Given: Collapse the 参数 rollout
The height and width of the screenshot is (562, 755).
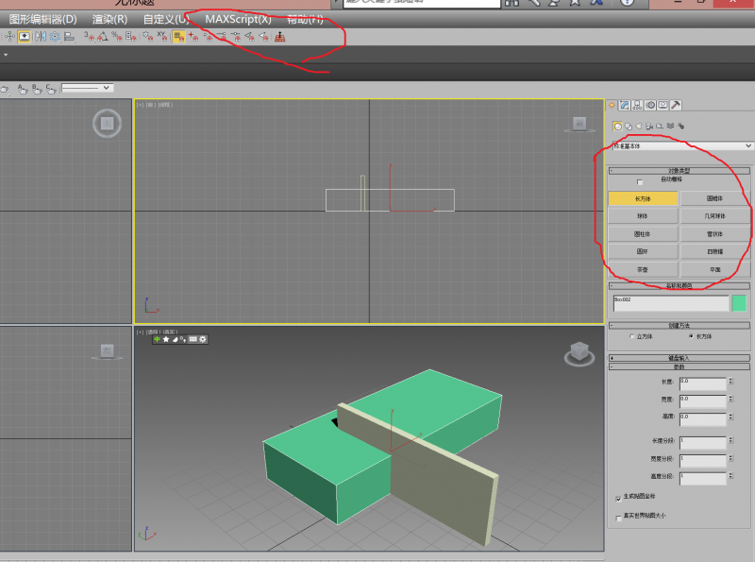Looking at the screenshot, I should pos(679,367).
